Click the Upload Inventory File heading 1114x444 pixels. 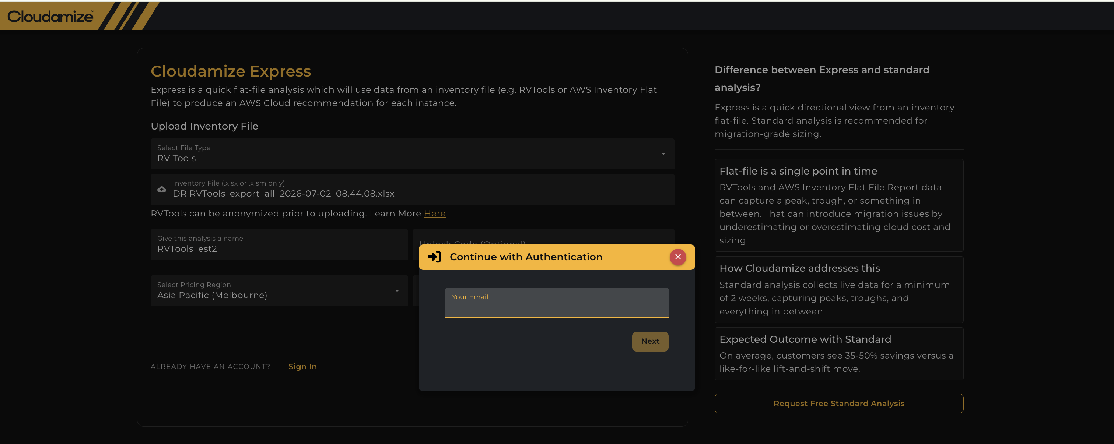(x=204, y=126)
